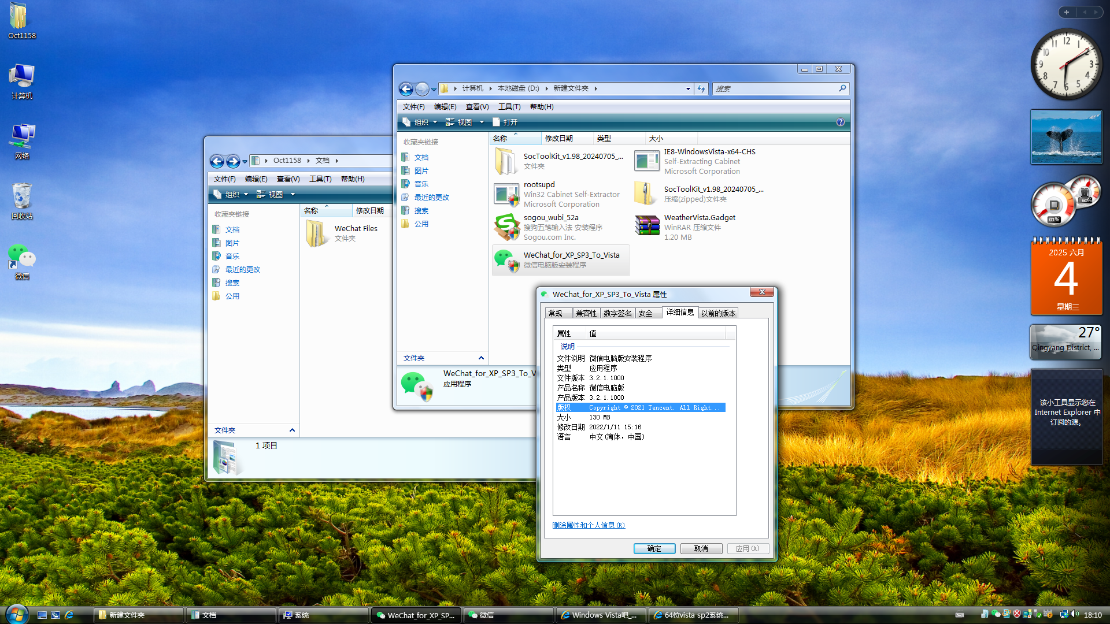This screenshot has height=624, width=1110.
Task: Collapse the 文件夹 pane in 新建文件夹 window
Action: [x=481, y=358]
